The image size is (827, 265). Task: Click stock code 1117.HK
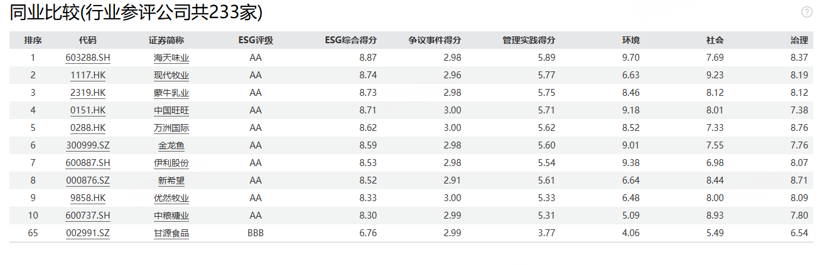[88, 75]
